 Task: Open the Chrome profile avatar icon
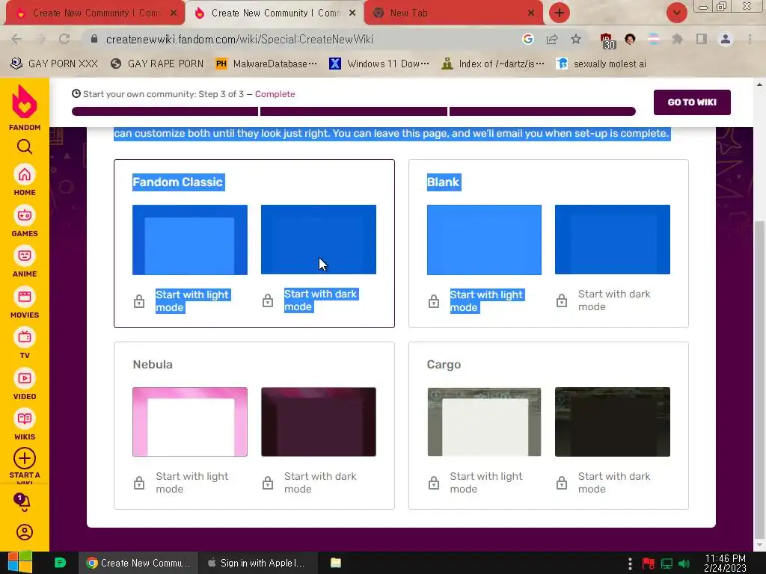[x=726, y=39]
